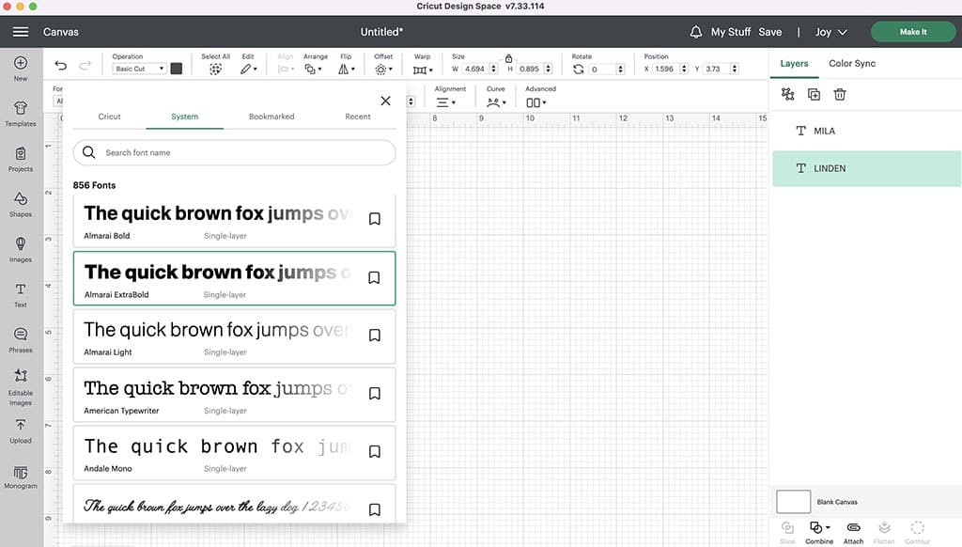962x547 pixels.
Task: Open the hamburger main menu
Action: (x=21, y=31)
